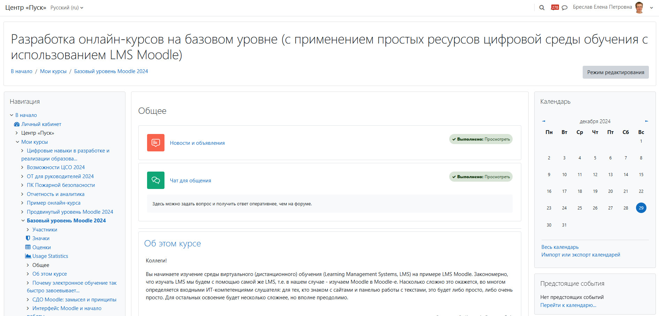Open the search magnifier icon
The width and height of the screenshot is (659, 316).
point(542,7)
